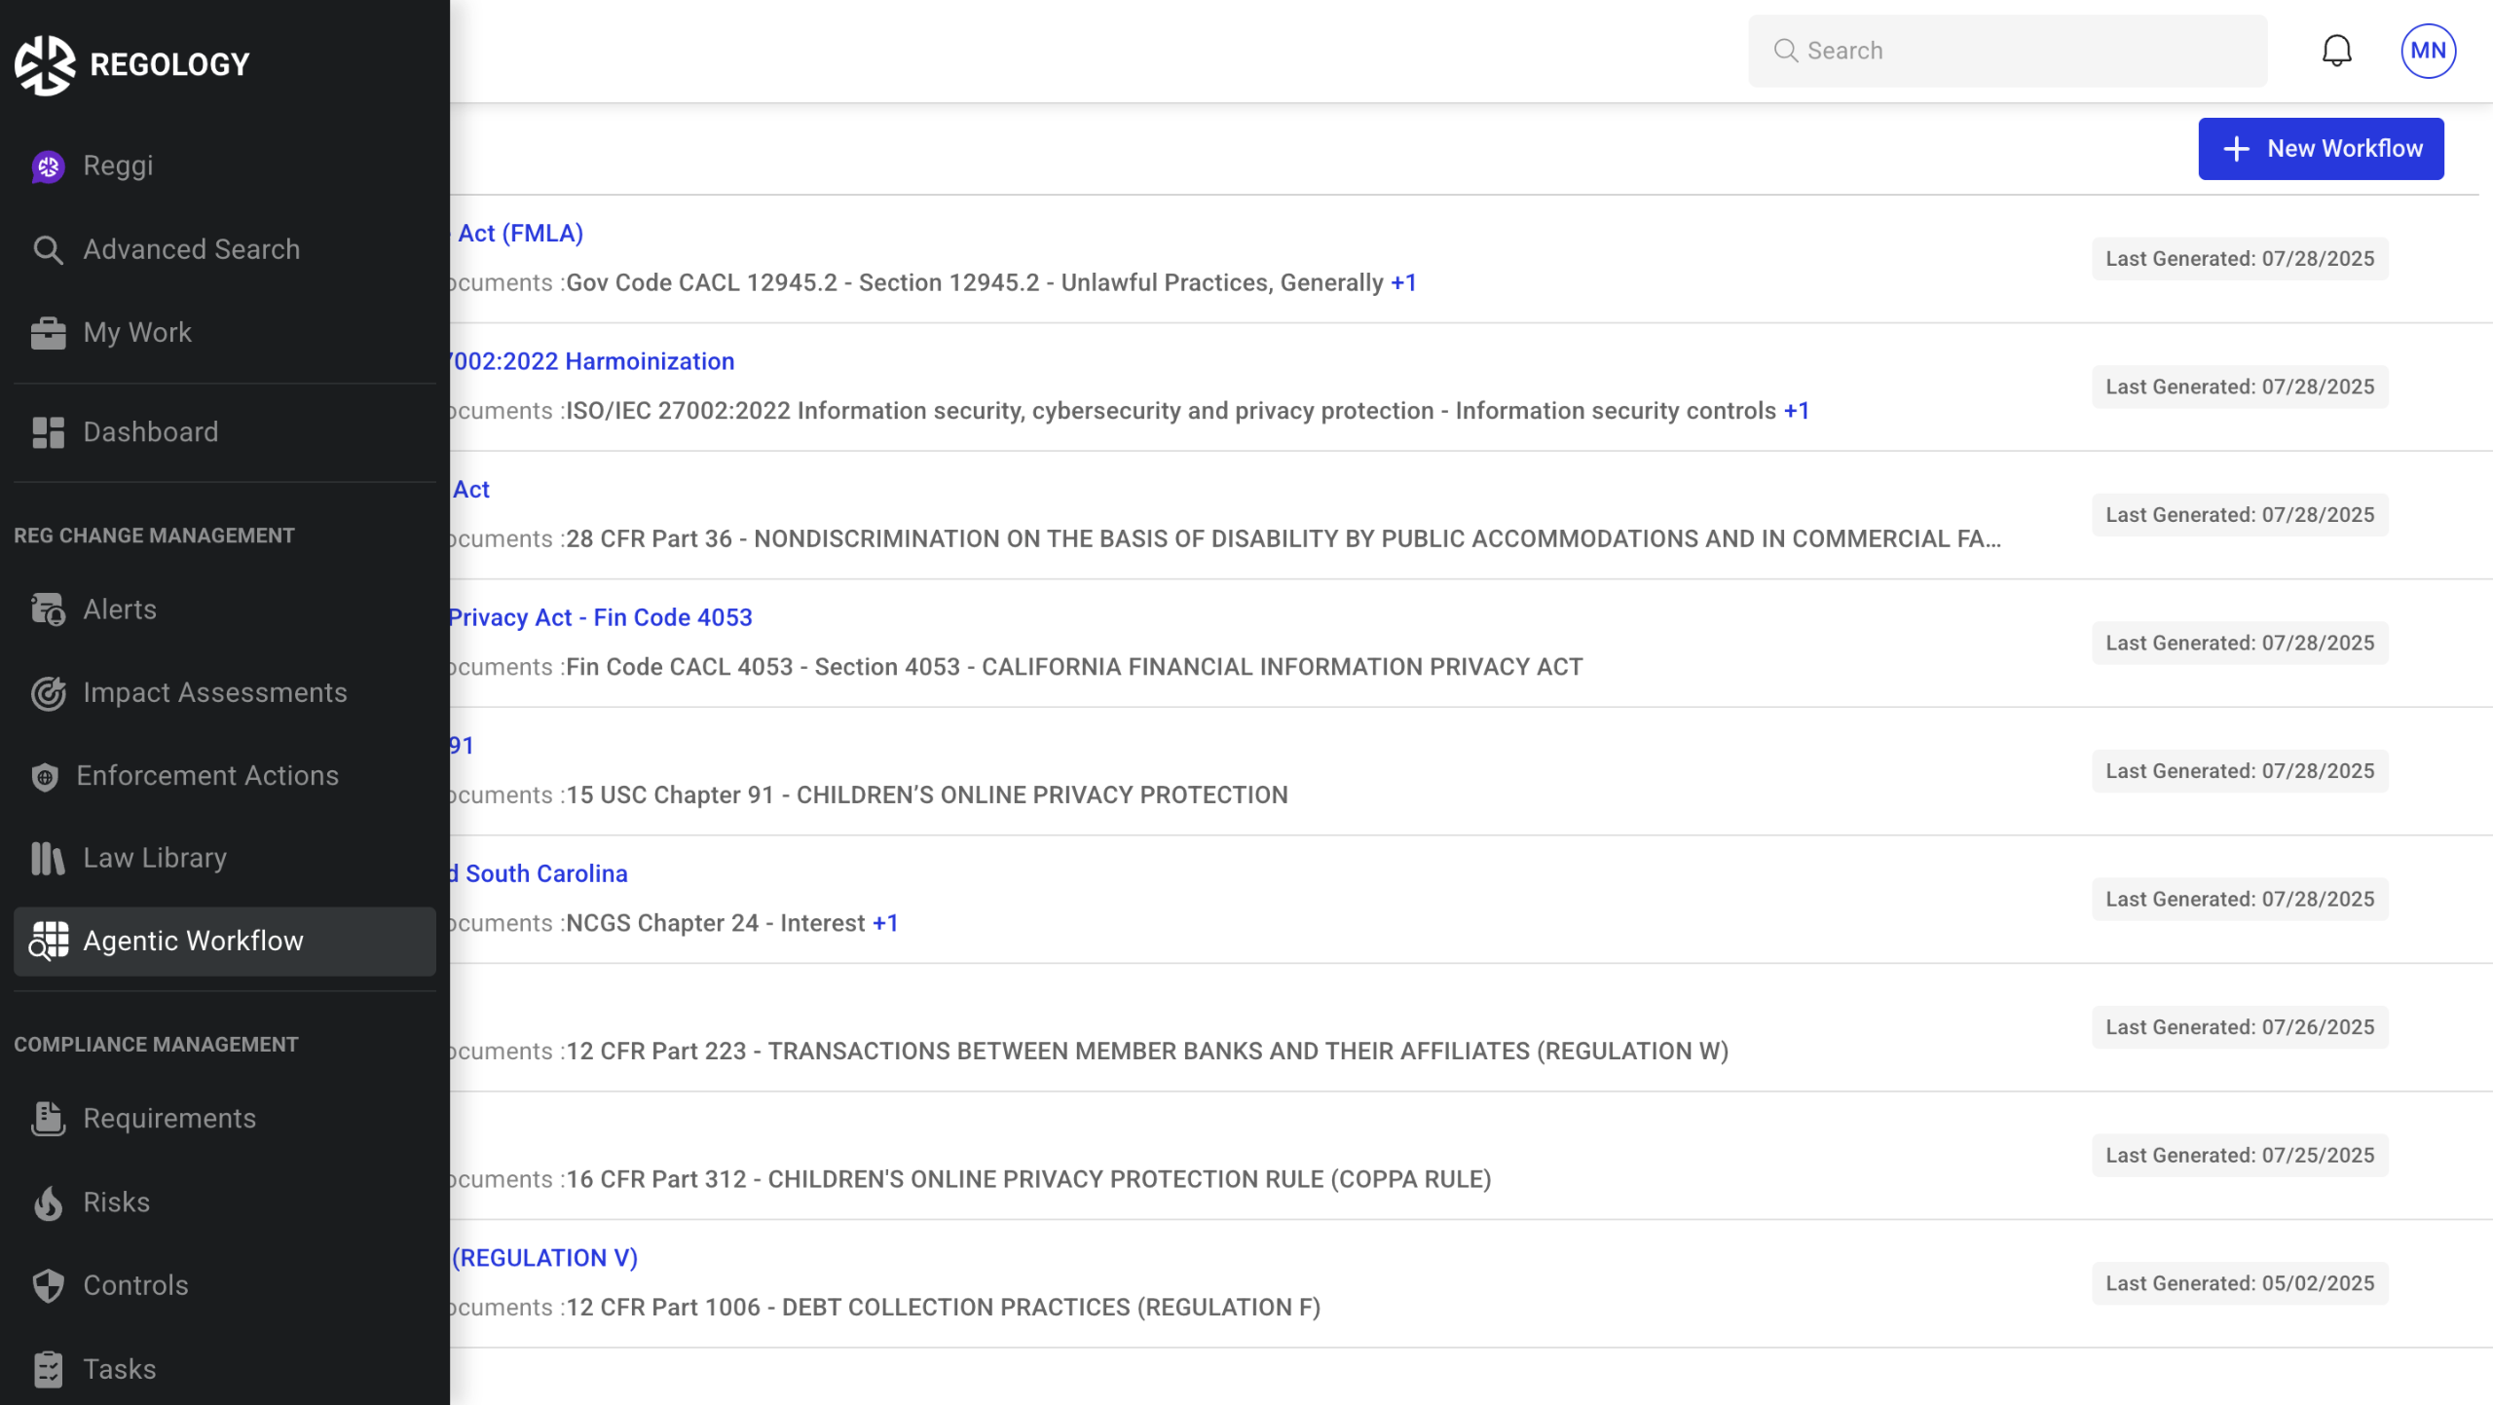Click the Impact Assessments target icon
The width and height of the screenshot is (2493, 1405).
tap(48, 693)
